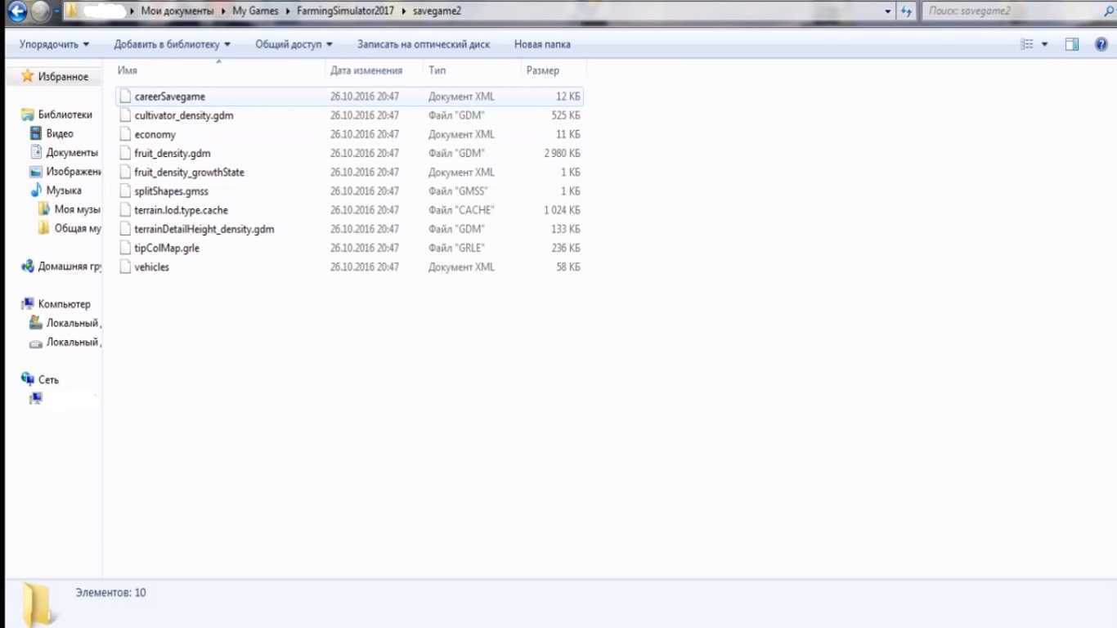Expand the address bar history dropdown
The height and width of the screenshot is (628, 1117).
[888, 11]
